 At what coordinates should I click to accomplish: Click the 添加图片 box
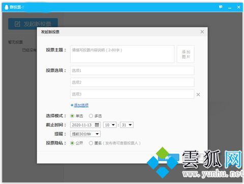point(186,54)
